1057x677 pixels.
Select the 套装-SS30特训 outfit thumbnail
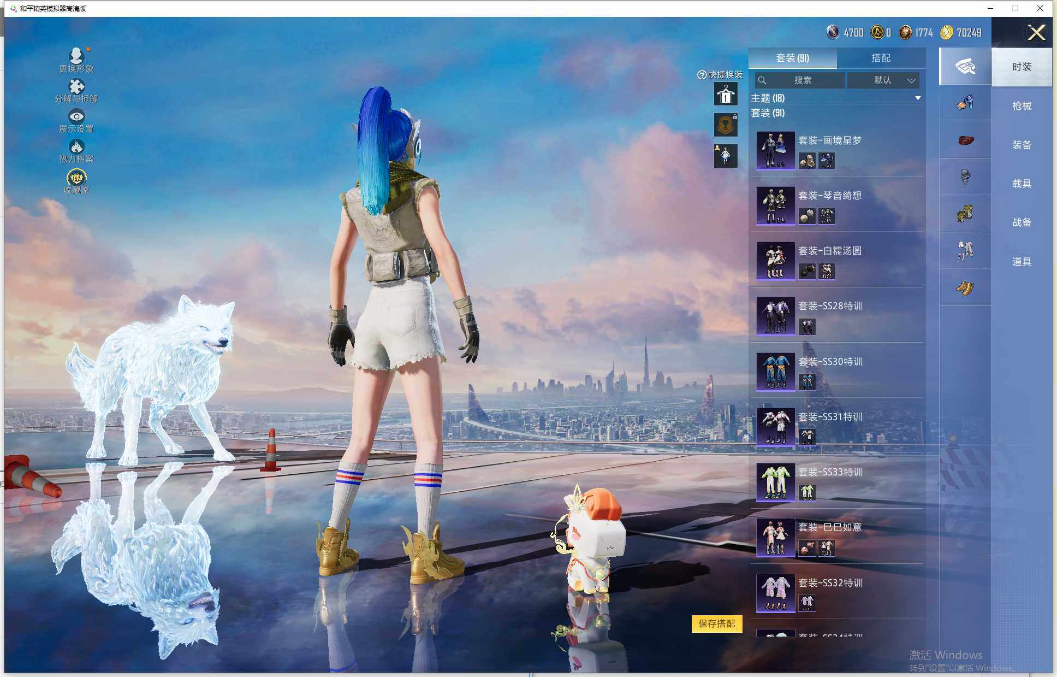tap(775, 371)
